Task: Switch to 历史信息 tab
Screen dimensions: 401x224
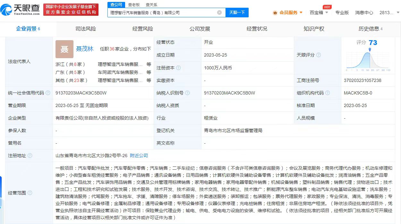Action: point(371,29)
